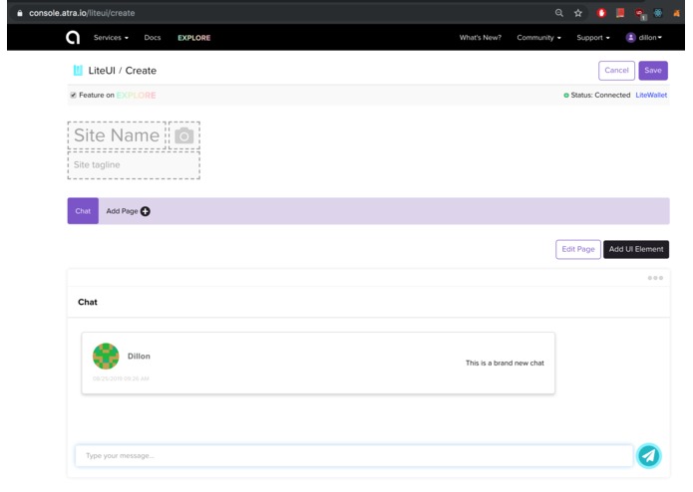Click the message 'This is a brand new chat'
Viewport: 693px width, 492px height.
click(x=505, y=363)
